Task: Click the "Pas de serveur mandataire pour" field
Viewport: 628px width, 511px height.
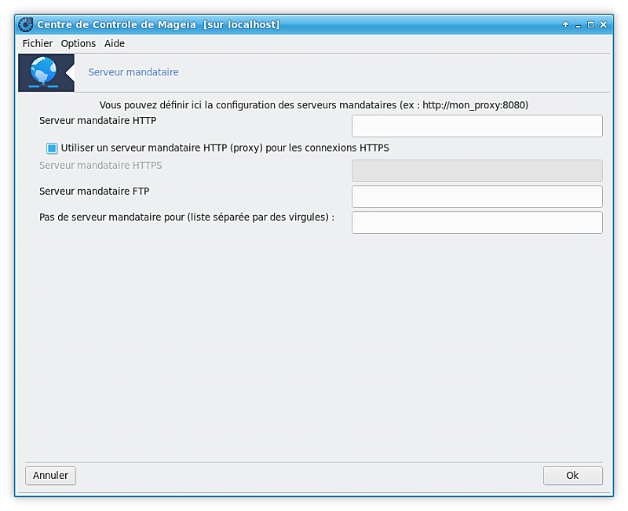Action: (476, 222)
